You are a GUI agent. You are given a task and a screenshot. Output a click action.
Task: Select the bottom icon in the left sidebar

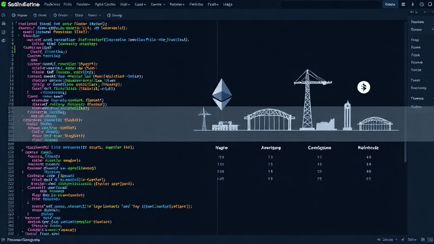coord(3,40)
